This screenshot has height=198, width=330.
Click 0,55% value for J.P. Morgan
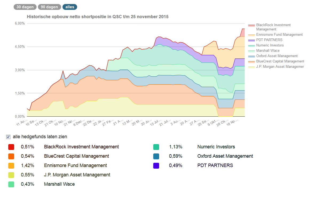(x=28, y=175)
